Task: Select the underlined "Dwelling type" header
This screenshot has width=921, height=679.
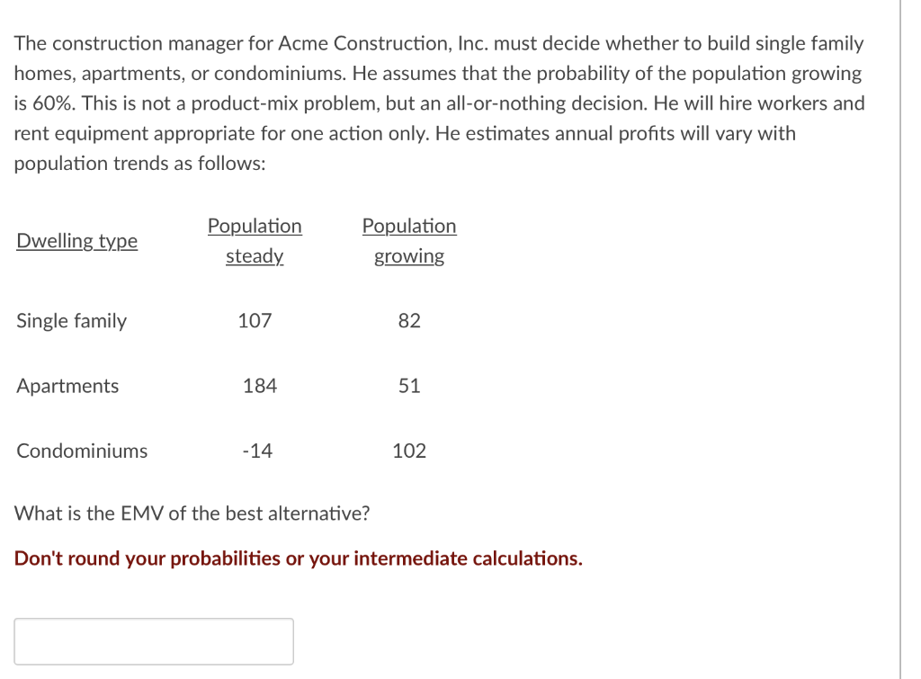Action: (x=76, y=241)
